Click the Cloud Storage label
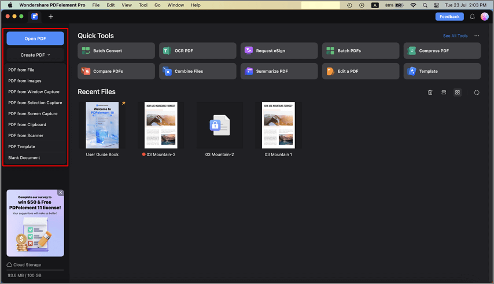Image resolution: width=494 pixels, height=284 pixels. pos(27,265)
